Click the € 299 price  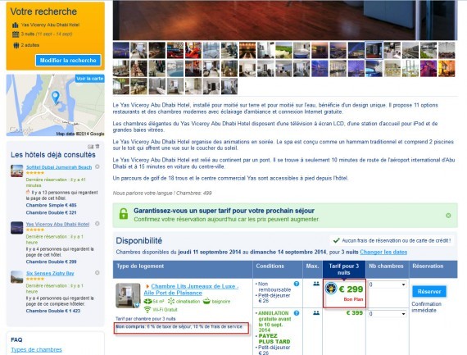(351, 289)
